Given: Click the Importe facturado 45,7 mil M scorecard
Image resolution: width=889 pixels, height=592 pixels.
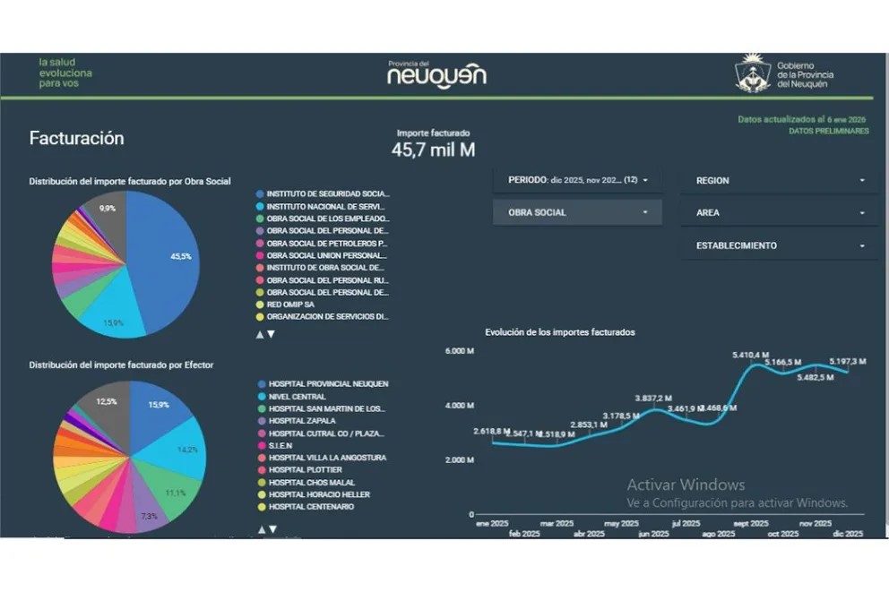Looking at the screenshot, I should [433, 143].
